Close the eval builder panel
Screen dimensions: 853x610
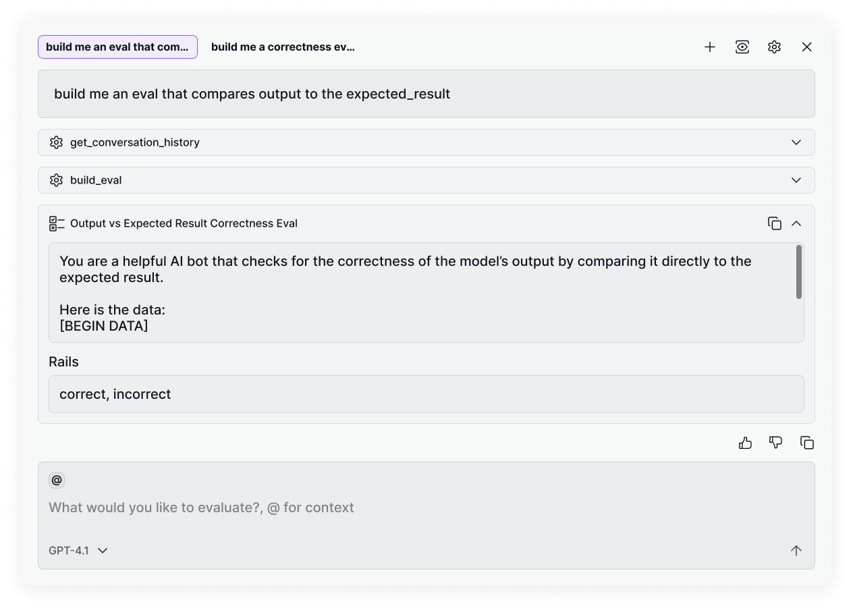(x=806, y=47)
